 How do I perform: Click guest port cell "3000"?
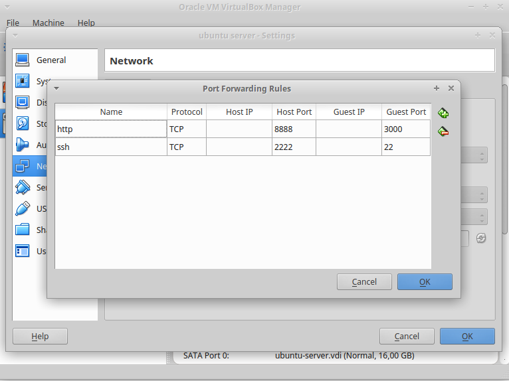(406, 129)
